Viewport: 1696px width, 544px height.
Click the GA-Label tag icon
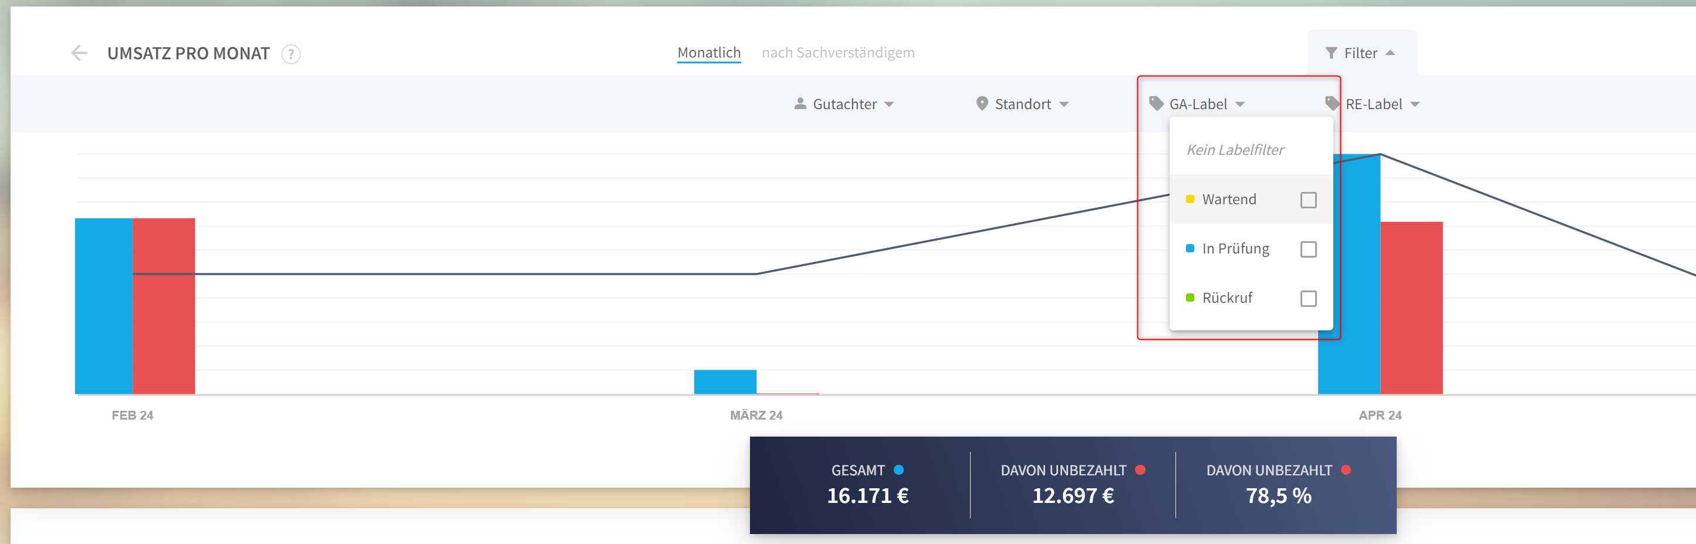click(1156, 103)
